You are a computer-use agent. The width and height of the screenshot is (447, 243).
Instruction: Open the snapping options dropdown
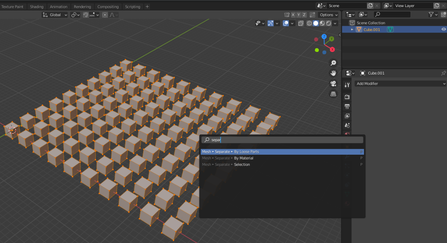click(94, 15)
